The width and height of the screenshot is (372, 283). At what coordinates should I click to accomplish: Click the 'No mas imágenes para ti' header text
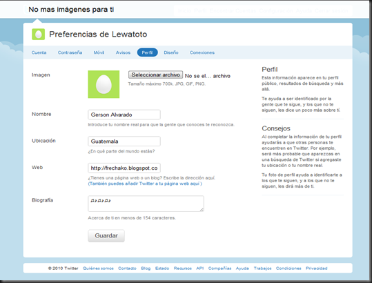71,10
